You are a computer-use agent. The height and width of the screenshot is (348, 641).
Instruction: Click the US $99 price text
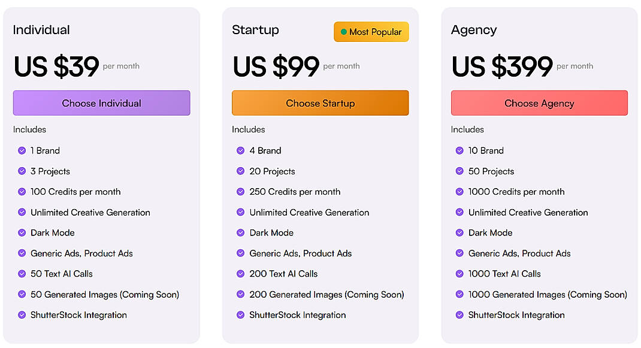pyautogui.click(x=273, y=66)
